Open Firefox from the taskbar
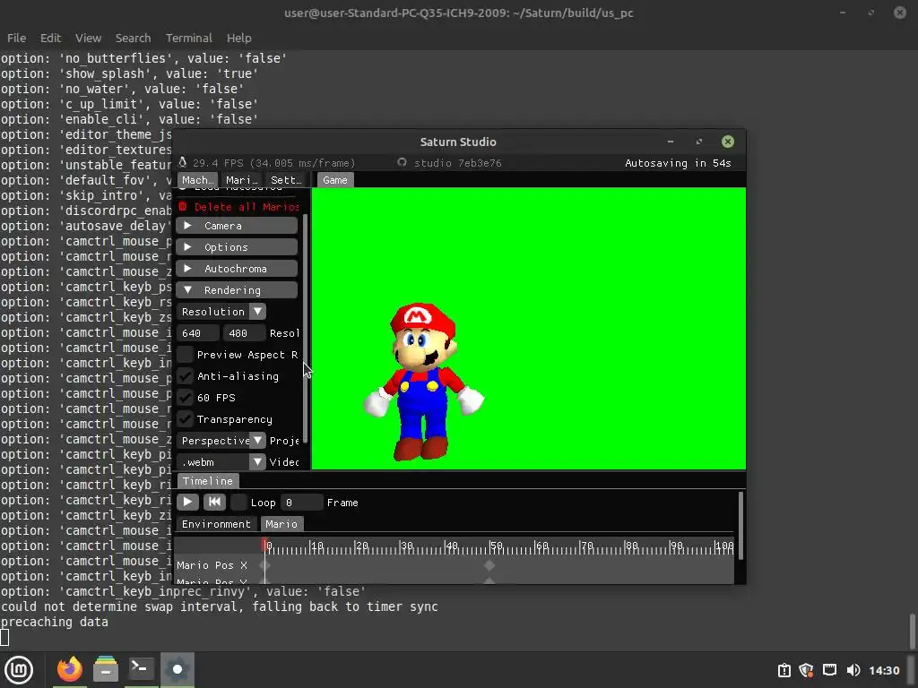 [70, 669]
